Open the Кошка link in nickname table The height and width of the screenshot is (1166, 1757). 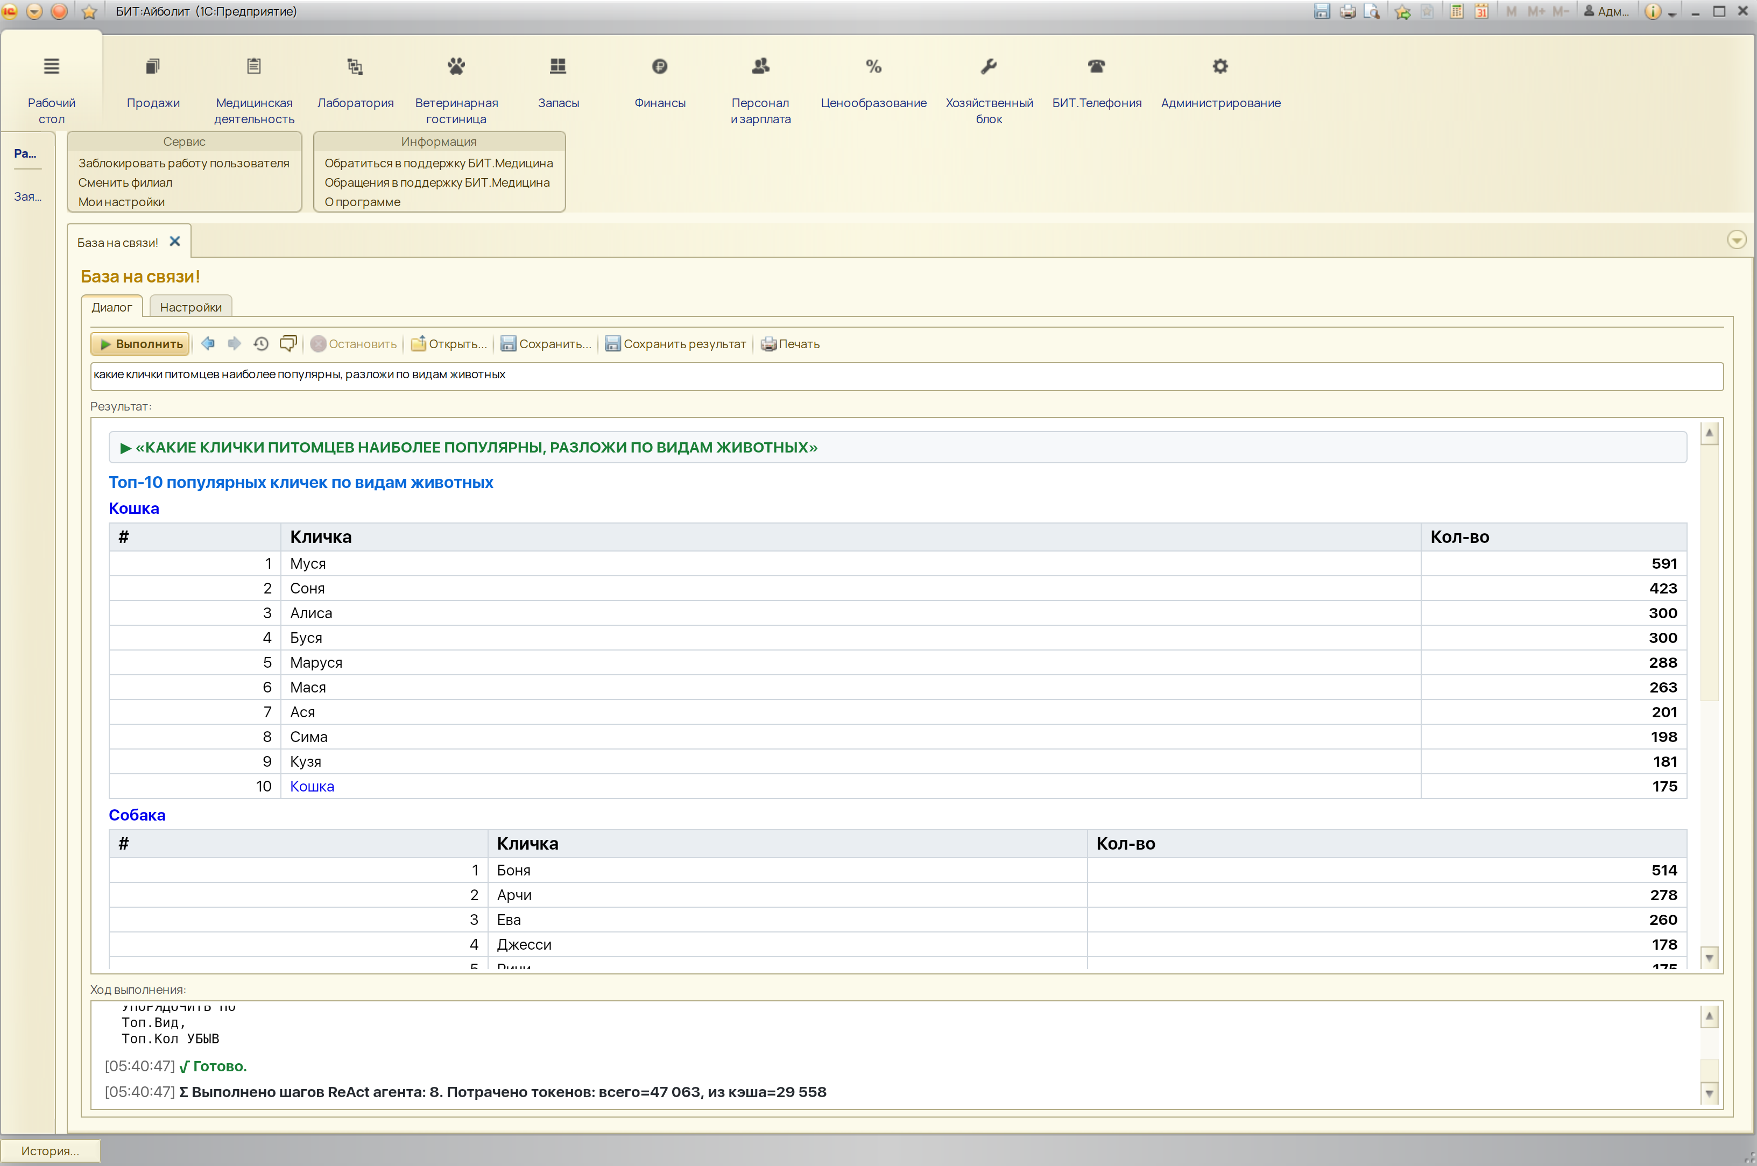[x=312, y=786]
